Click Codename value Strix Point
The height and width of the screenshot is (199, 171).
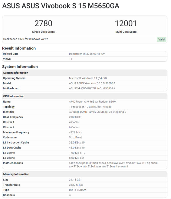(x=75, y=137)
